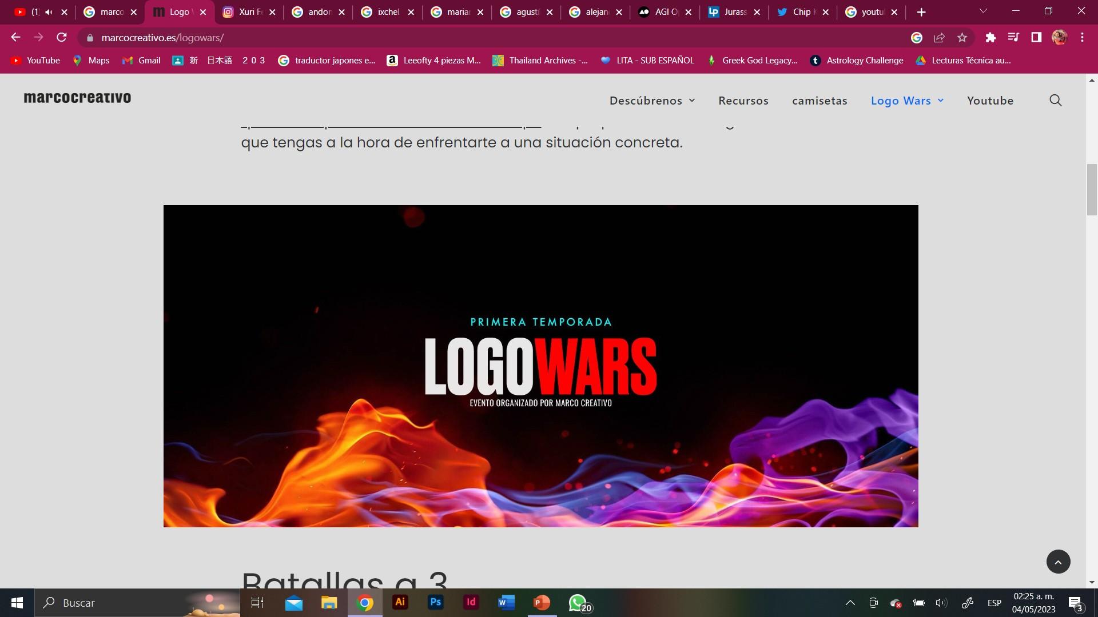This screenshot has height=617, width=1098.
Task: Open the media controls icon
Action: (x=1013, y=38)
